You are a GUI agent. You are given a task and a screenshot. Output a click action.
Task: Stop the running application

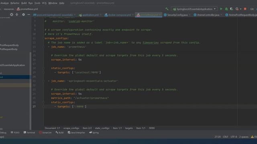tap(245, 9)
